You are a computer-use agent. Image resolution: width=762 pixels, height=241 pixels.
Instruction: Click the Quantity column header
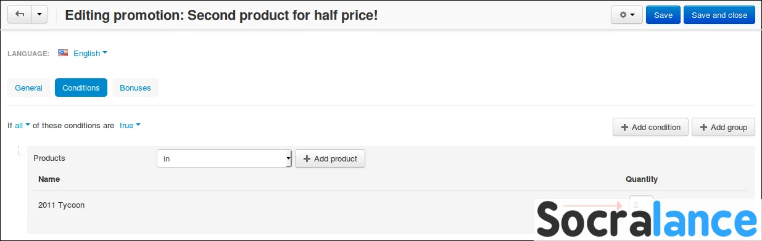pyautogui.click(x=642, y=179)
